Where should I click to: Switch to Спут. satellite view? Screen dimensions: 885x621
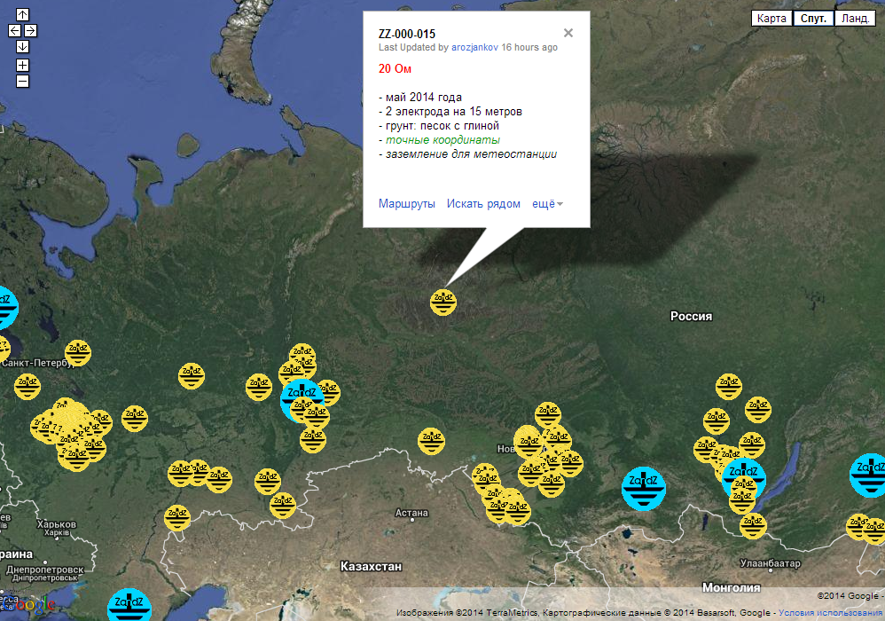point(813,19)
